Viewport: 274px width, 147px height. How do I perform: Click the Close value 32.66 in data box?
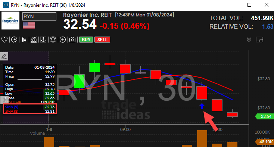coord(50,98)
